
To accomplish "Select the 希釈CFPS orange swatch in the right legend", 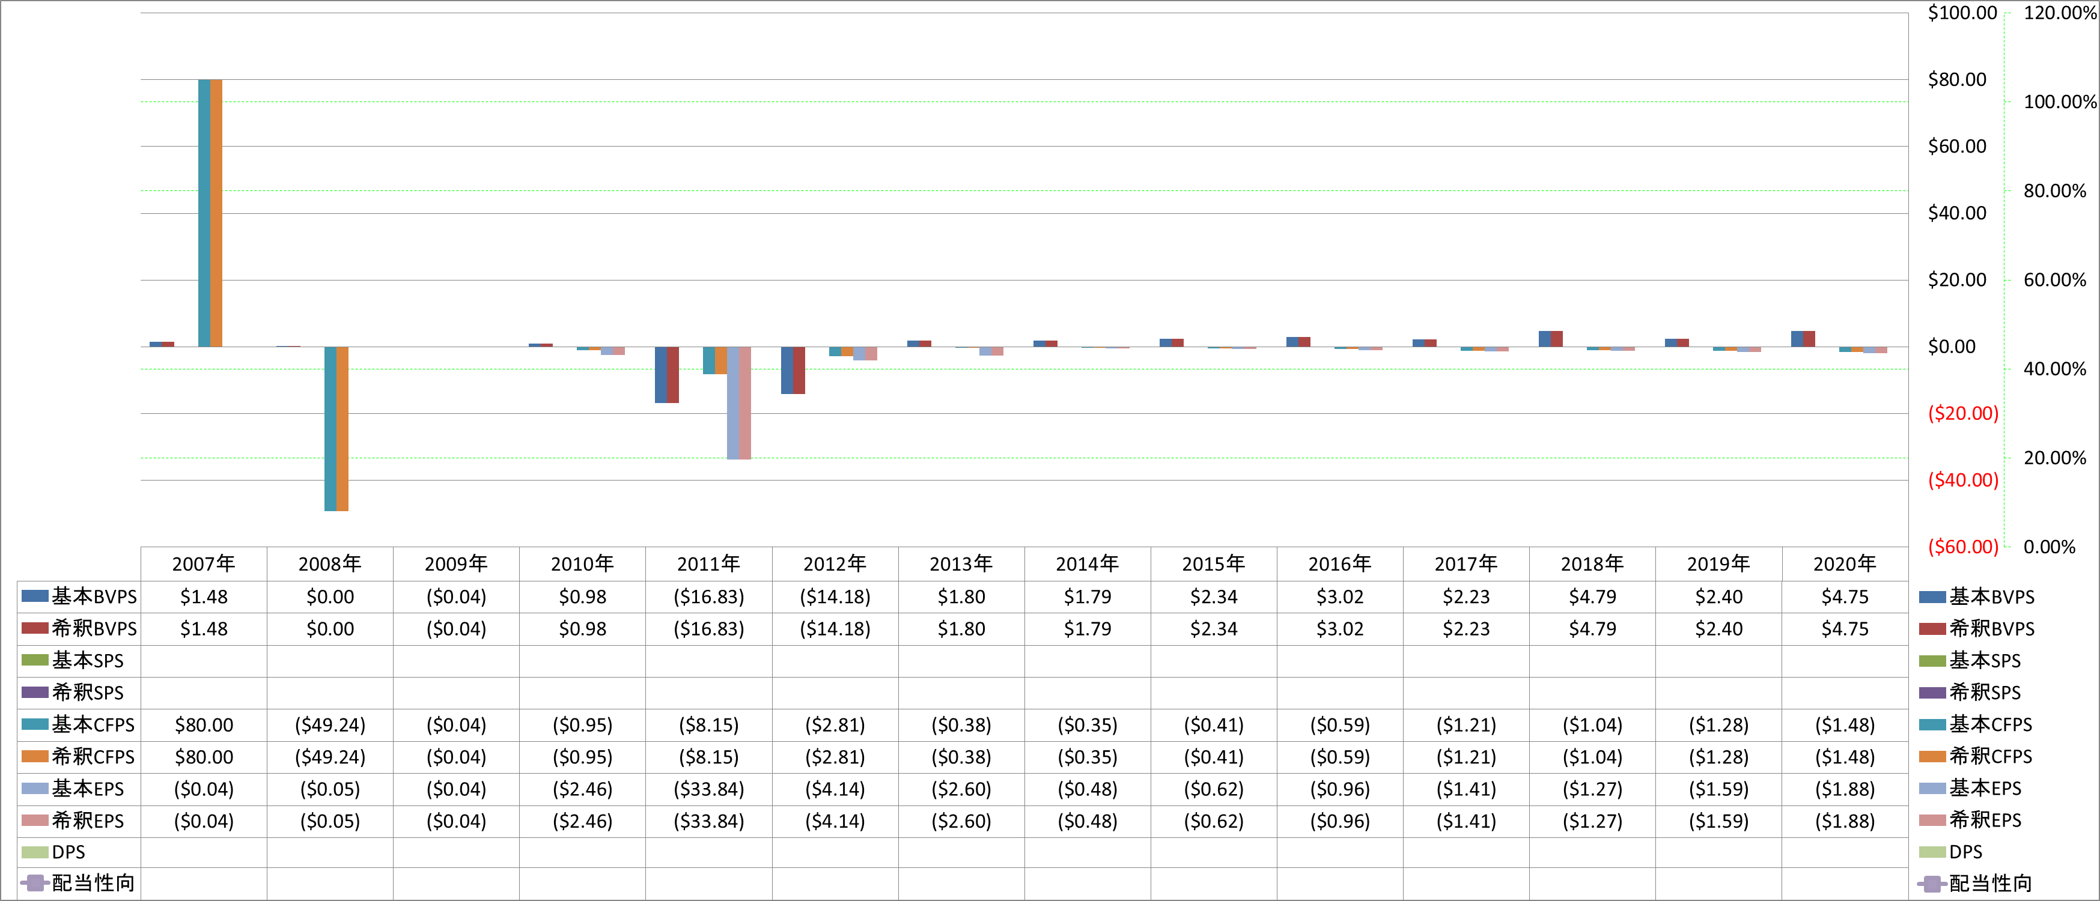I will (1933, 756).
